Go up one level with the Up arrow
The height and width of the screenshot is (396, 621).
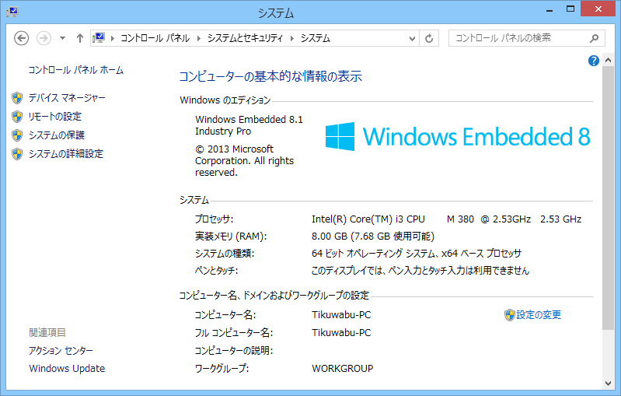click(80, 38)
